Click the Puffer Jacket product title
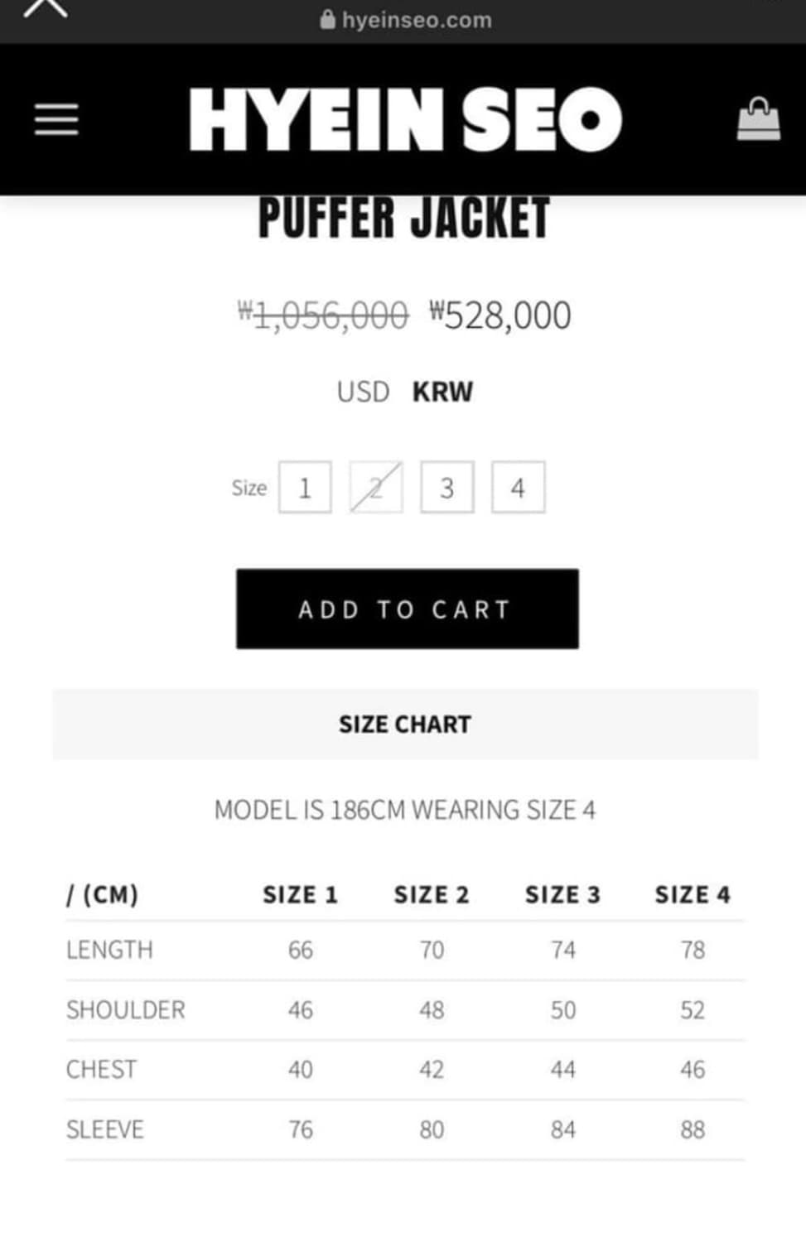Image resolution: width=806 pixels, height=1242 pixels. (404, 219)
